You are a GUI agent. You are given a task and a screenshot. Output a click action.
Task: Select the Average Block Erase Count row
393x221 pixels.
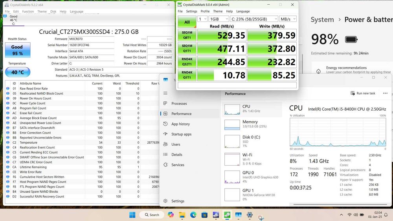pos(82,118)
